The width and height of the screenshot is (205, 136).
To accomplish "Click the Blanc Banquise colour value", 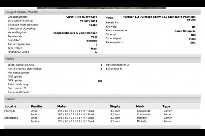I will [x=185, y=31].
